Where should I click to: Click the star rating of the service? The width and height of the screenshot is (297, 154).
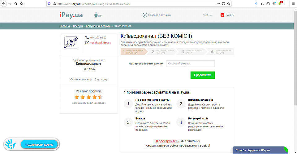coord(89,98)
